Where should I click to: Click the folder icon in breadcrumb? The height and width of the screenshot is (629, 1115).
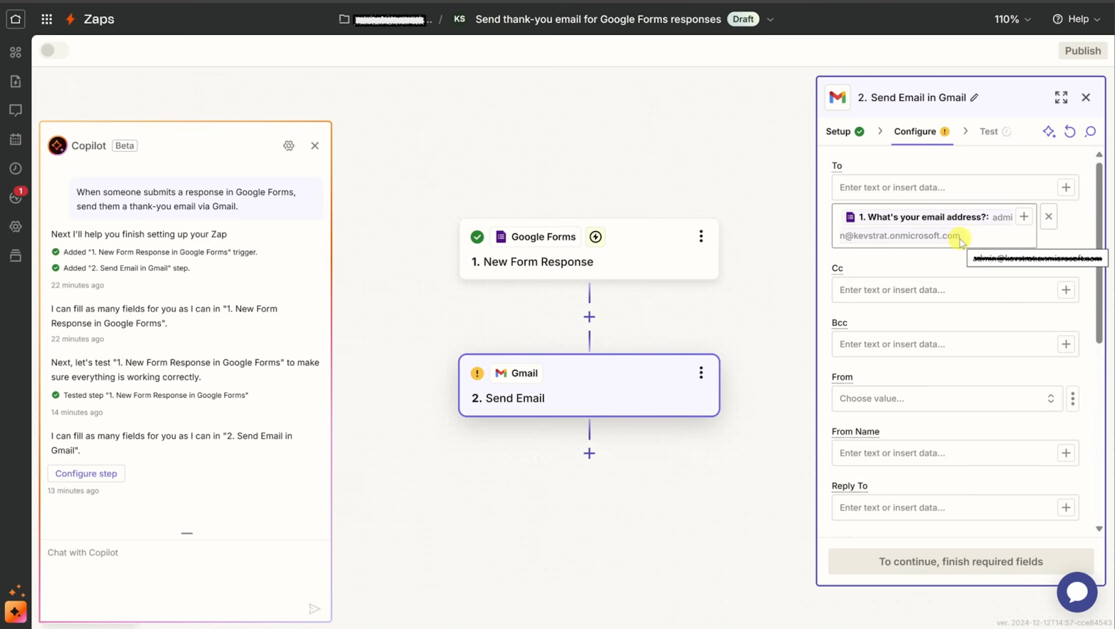click(344, 19)
